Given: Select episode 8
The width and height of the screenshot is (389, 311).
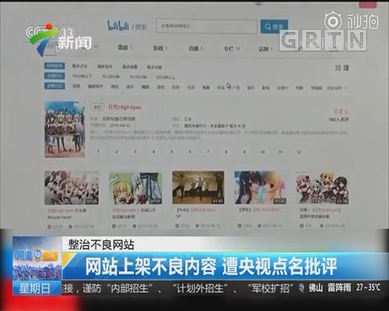Looking at the screenshot, I should point(226,152).
